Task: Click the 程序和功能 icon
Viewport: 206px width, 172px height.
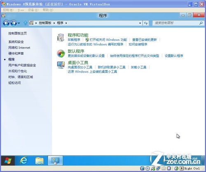Action: pyautogui.click(x=61, y=38)
